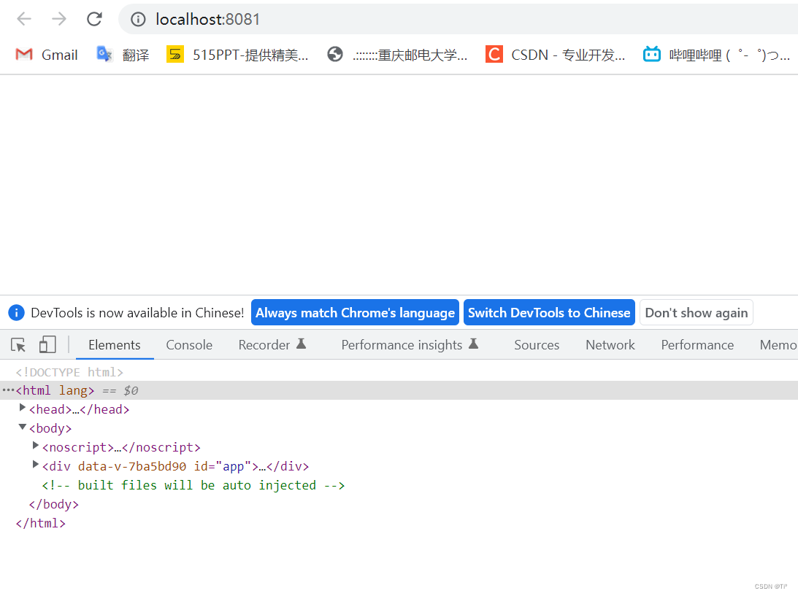Screen dimensions: 798x596
Task: Switch to the Console tab
Action: (188, 344)
